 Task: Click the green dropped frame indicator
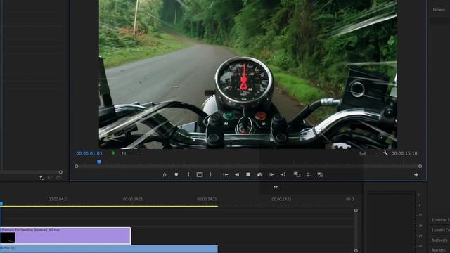(113, 153)
